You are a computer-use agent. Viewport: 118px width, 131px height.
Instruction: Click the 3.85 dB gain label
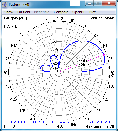coord(84,65)
